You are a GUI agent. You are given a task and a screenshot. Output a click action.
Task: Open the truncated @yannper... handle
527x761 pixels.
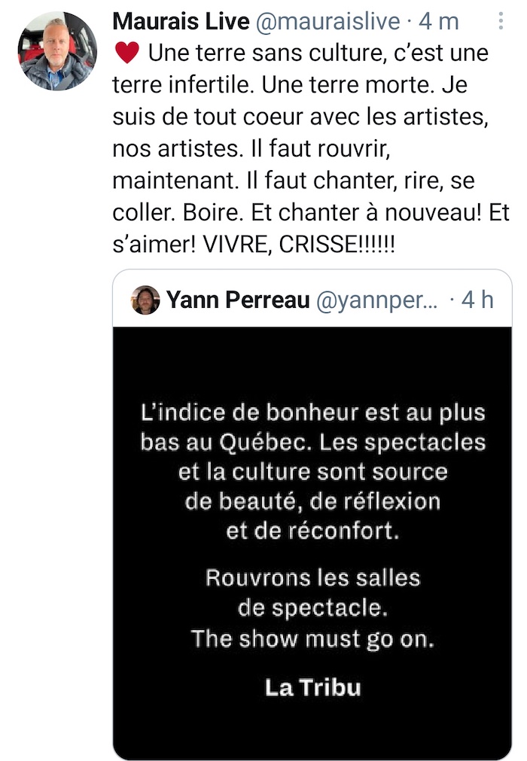coord(377,300)
